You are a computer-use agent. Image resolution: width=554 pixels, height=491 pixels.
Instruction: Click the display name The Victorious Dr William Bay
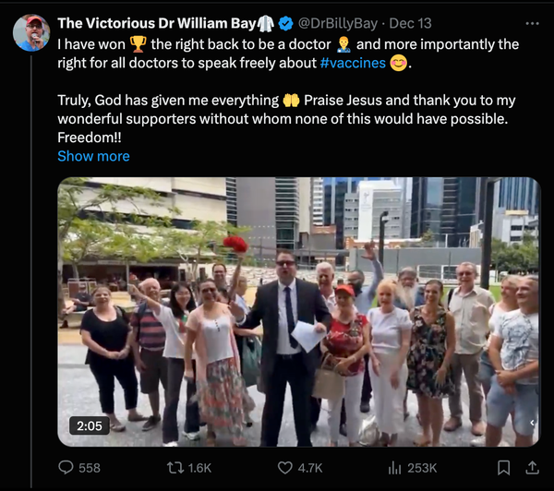156,23
